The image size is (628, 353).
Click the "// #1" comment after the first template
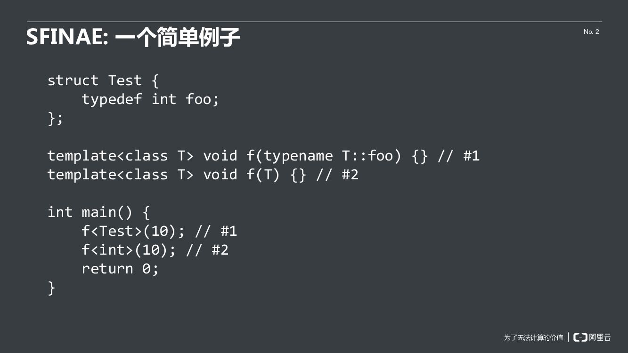458,156
